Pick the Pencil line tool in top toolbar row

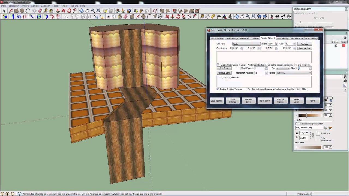click(x=10, y=11)
